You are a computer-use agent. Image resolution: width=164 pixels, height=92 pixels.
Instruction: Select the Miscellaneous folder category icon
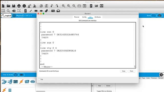pyautogui.click(x=27, y=82)
